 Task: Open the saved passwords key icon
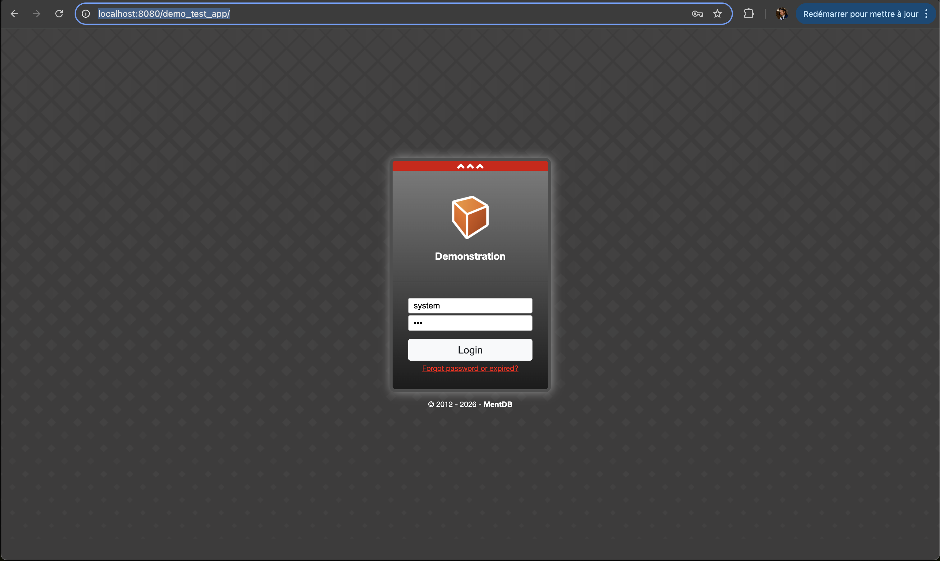(697, 14)
